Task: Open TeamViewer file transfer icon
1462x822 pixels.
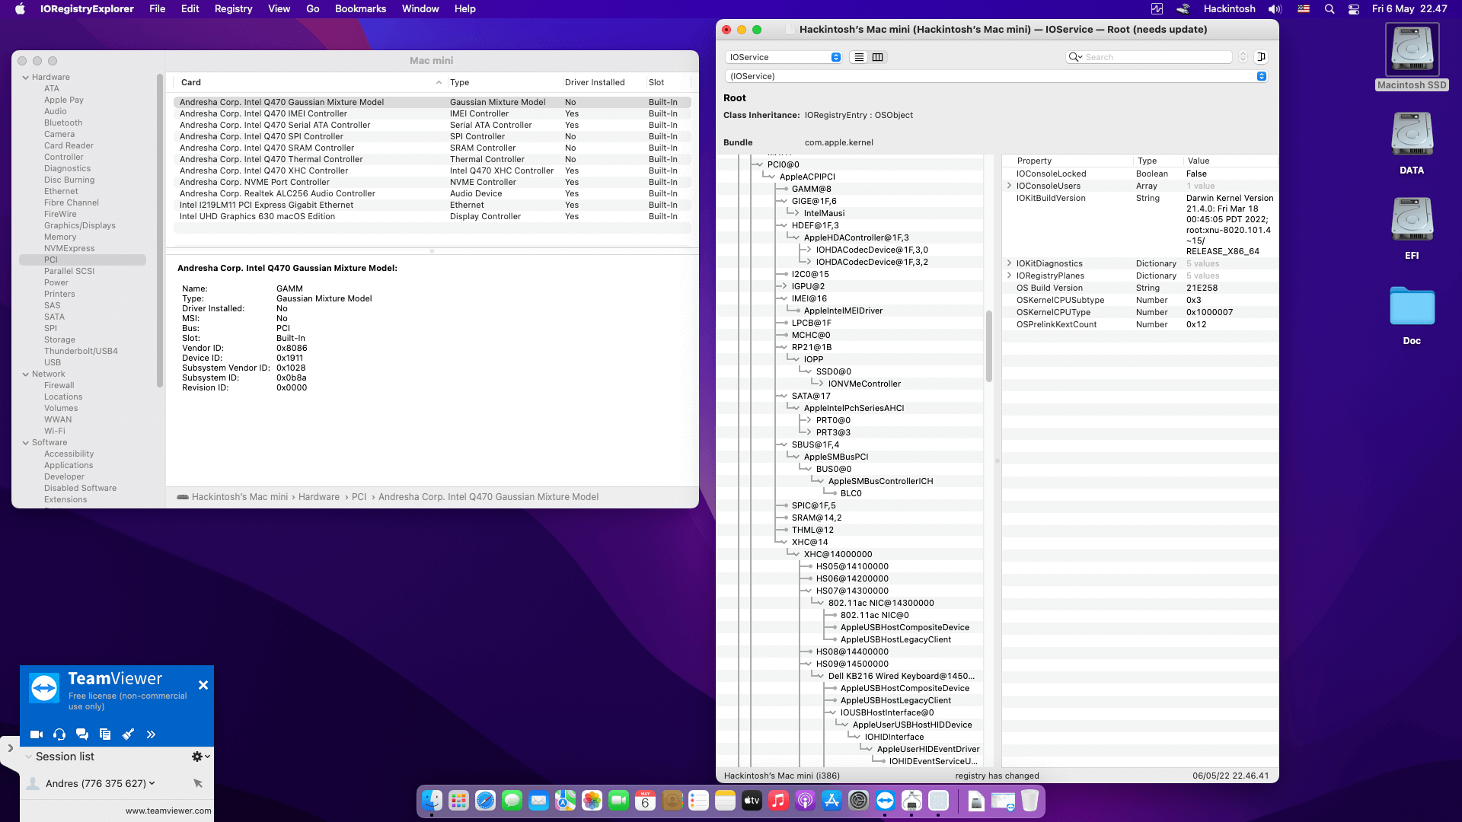Action: [x=105, y=734]
